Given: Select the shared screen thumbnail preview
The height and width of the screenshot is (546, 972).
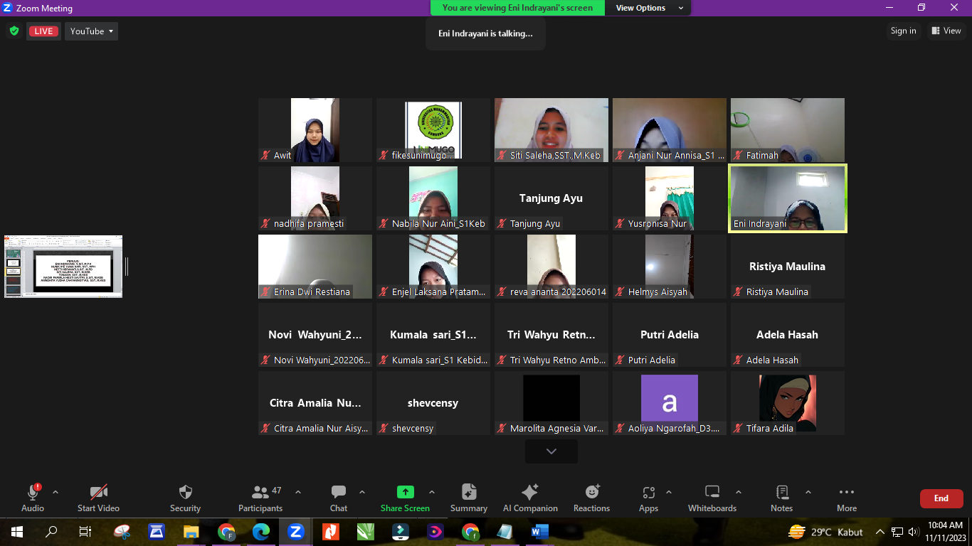Looking at the screenshot, I should [63, 267].
